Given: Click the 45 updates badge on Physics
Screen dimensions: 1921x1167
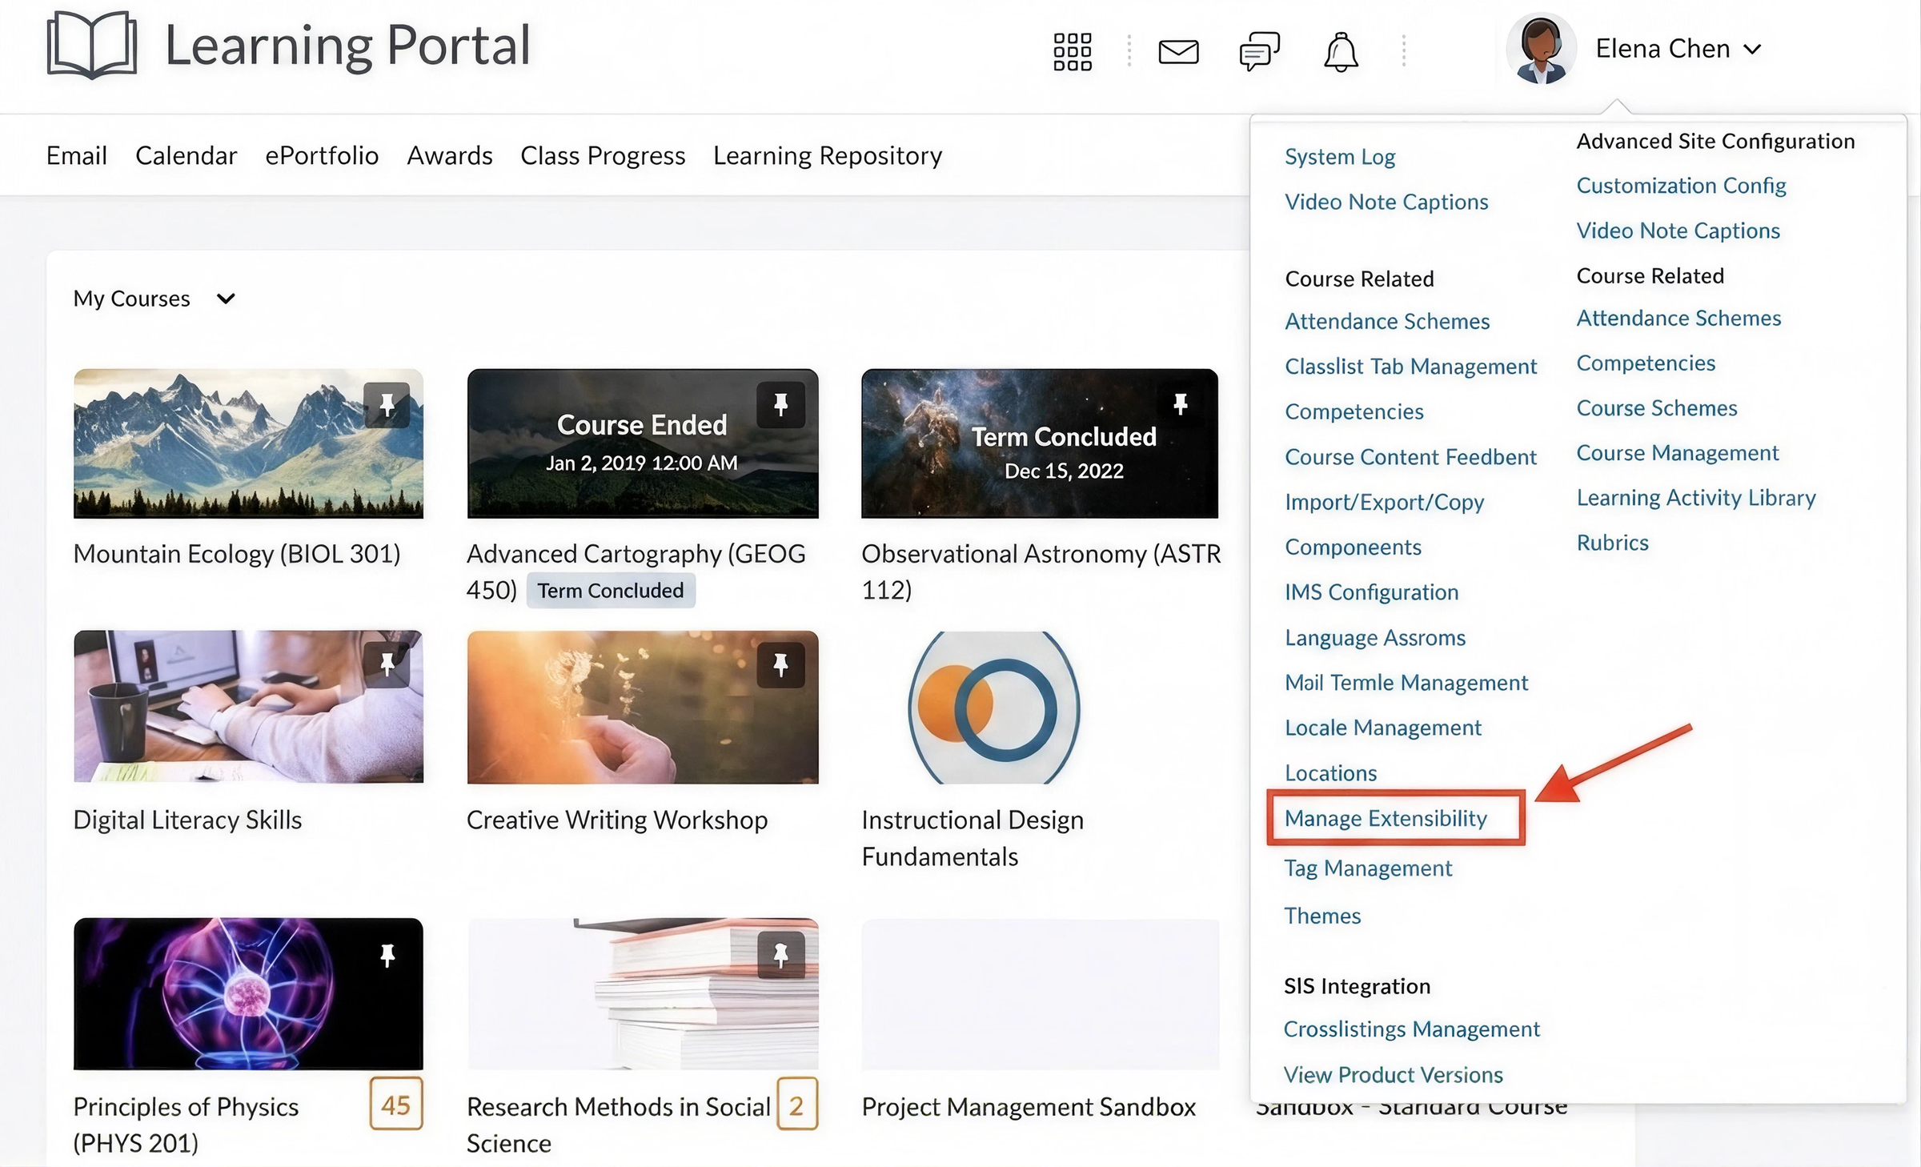Looking at the screenshot, I should 395,1105.
